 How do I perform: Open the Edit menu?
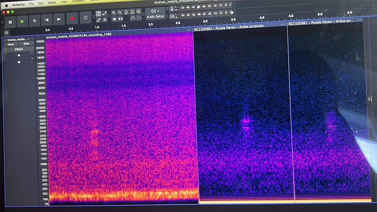pyautogui.click(x=41, y=3)
